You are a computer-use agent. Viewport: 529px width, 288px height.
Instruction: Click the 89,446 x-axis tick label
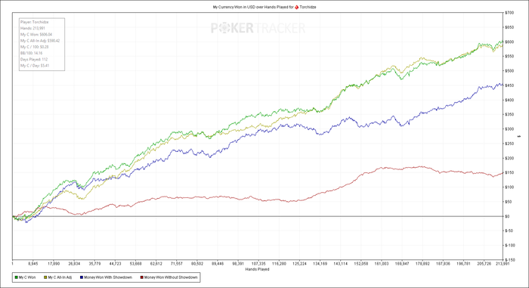click(x=218, y=264)
